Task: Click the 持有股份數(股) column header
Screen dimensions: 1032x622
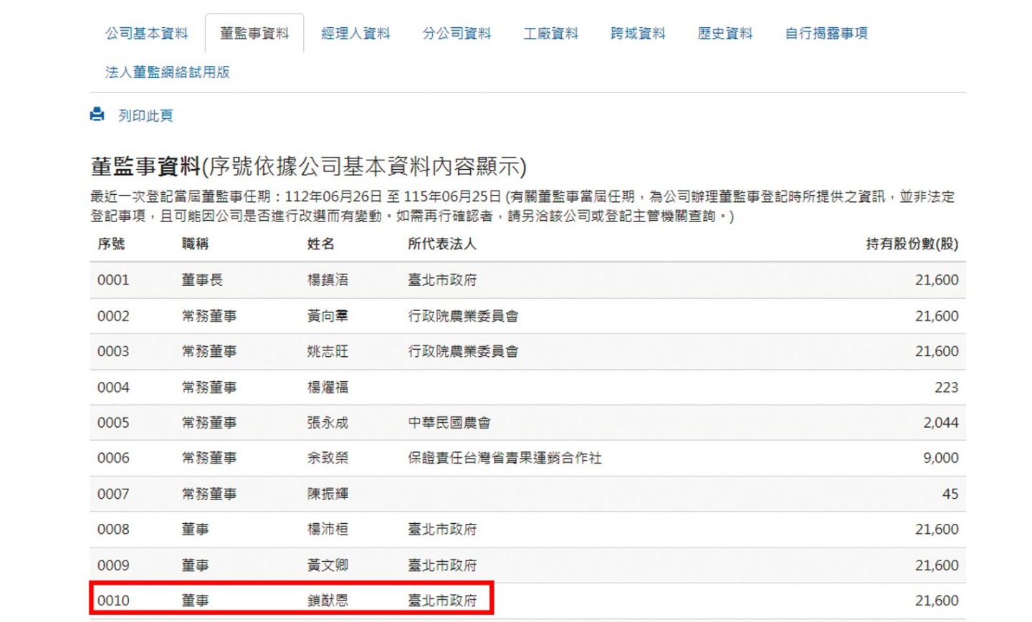Action: click(912, 244)
